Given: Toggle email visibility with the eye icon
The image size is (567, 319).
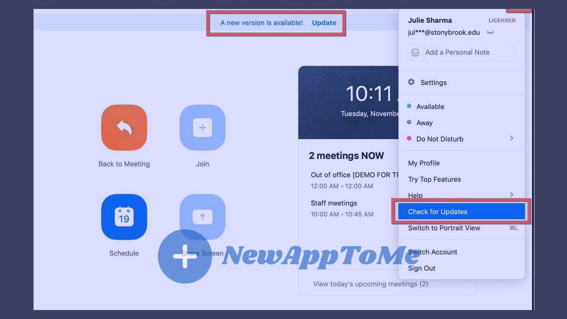Looking at the screenshot, I should pos(490,33).
